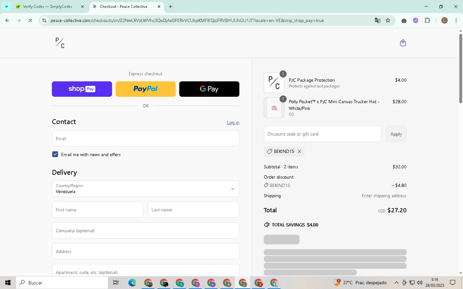The width and height of the screenshot is (463, 289).
Task: Open Microsoft Edge from the taskbar
Action: [x=132, y=283]
